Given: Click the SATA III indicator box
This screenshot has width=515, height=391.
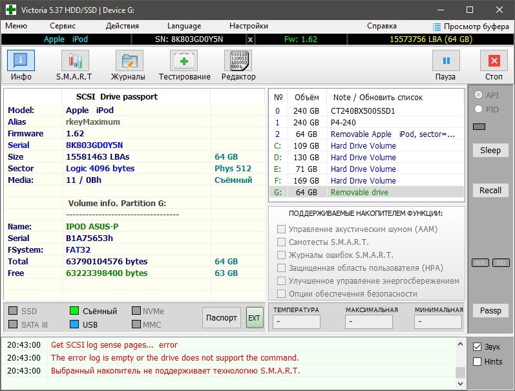Looking at the screenshot, I should [13, 324].
